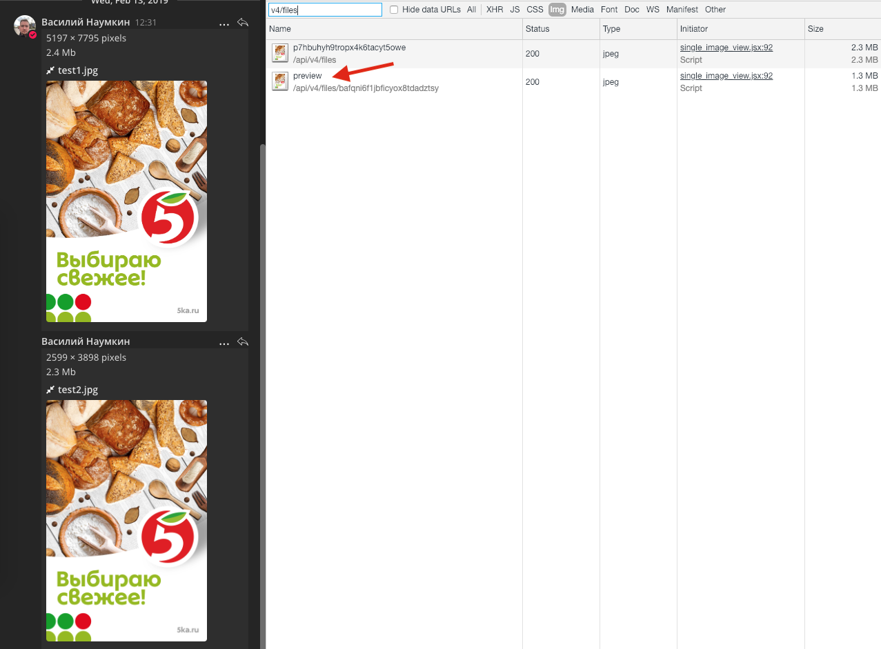Click the network filter input field
Screen dimensions: 881x649
pos(325,10)
